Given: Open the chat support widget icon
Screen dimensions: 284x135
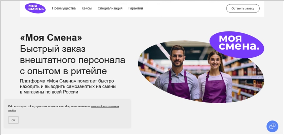Looking at the screenshot, I should click(272, 126).
